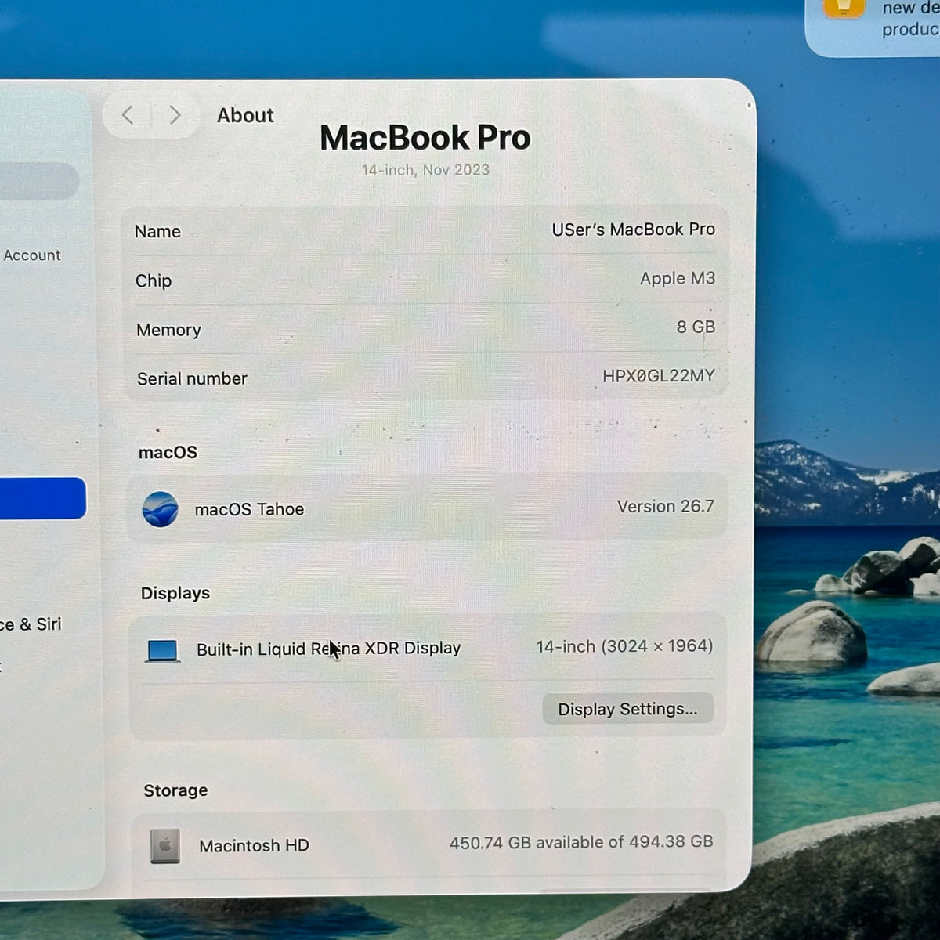This screenshot has width=940, height=940.
Task: Click the 'Storage' section heading
Action: click(175, 790)
